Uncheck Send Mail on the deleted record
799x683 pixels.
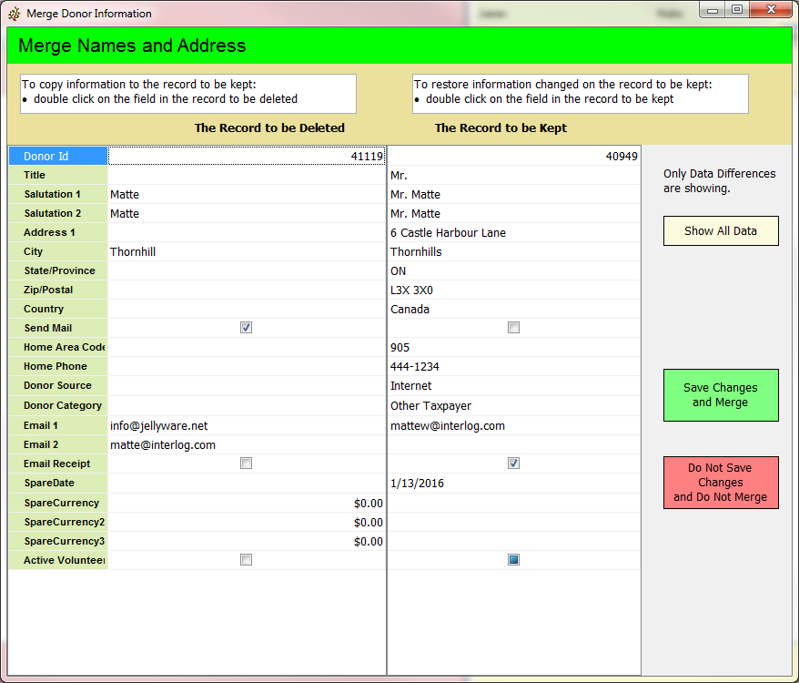pyautogui.click(x=246, y=328)
